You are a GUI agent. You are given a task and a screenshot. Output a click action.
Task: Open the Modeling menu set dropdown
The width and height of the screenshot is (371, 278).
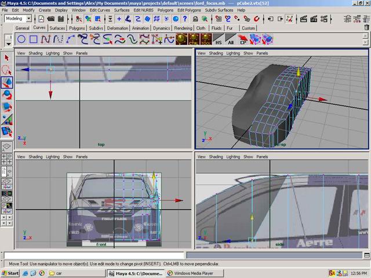coord(18,19)
